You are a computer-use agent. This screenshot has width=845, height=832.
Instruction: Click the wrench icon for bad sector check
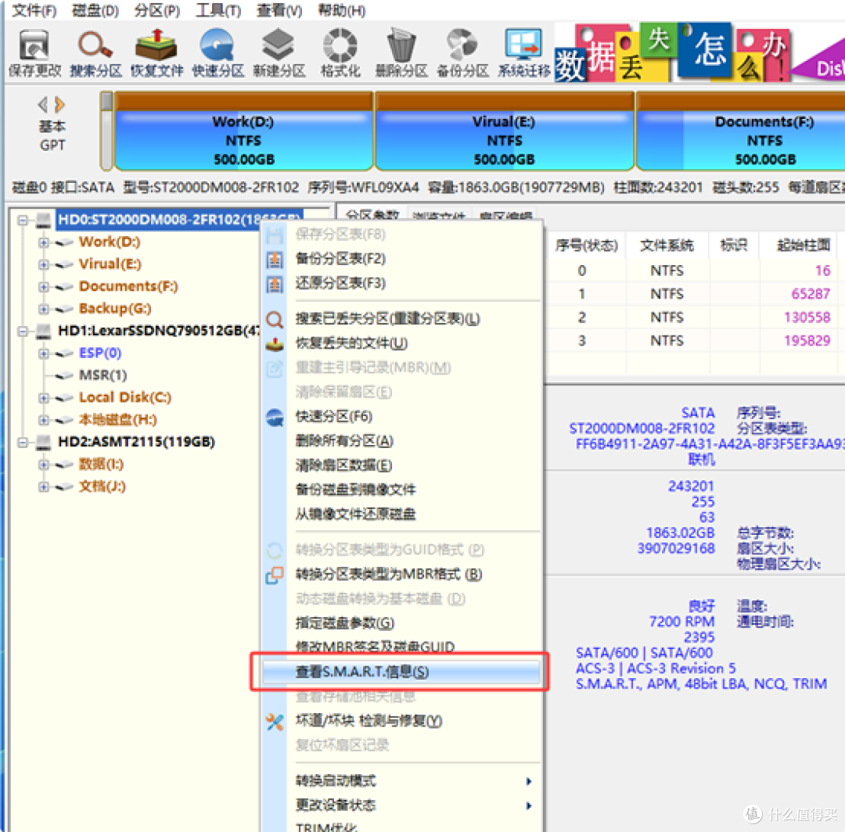275,722
